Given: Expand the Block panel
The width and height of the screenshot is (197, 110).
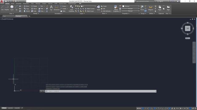Looking at the screenshot, I should click(x=104, y=13).
